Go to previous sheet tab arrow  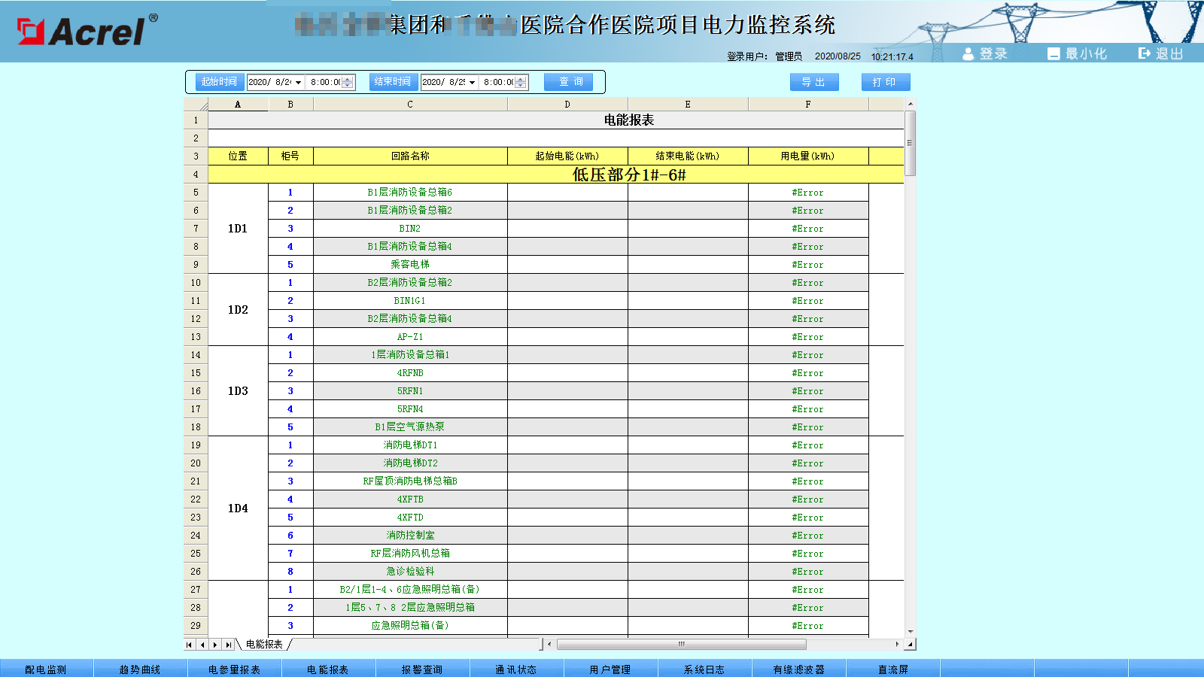tap(202, 645)
